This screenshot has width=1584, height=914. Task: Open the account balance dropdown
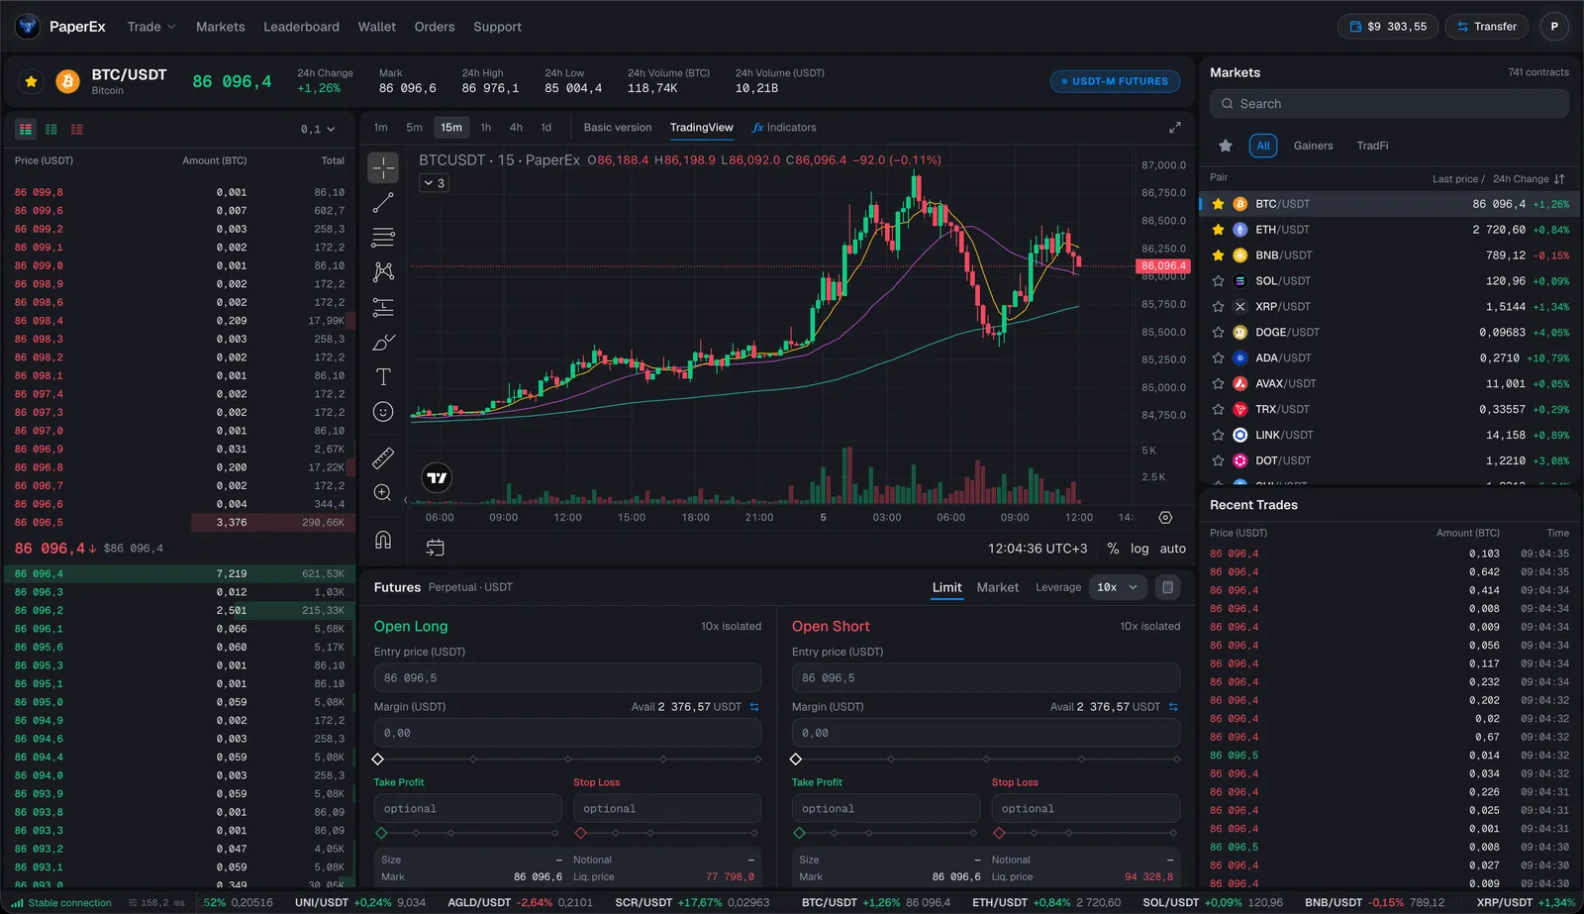(x=1388, y=27)
